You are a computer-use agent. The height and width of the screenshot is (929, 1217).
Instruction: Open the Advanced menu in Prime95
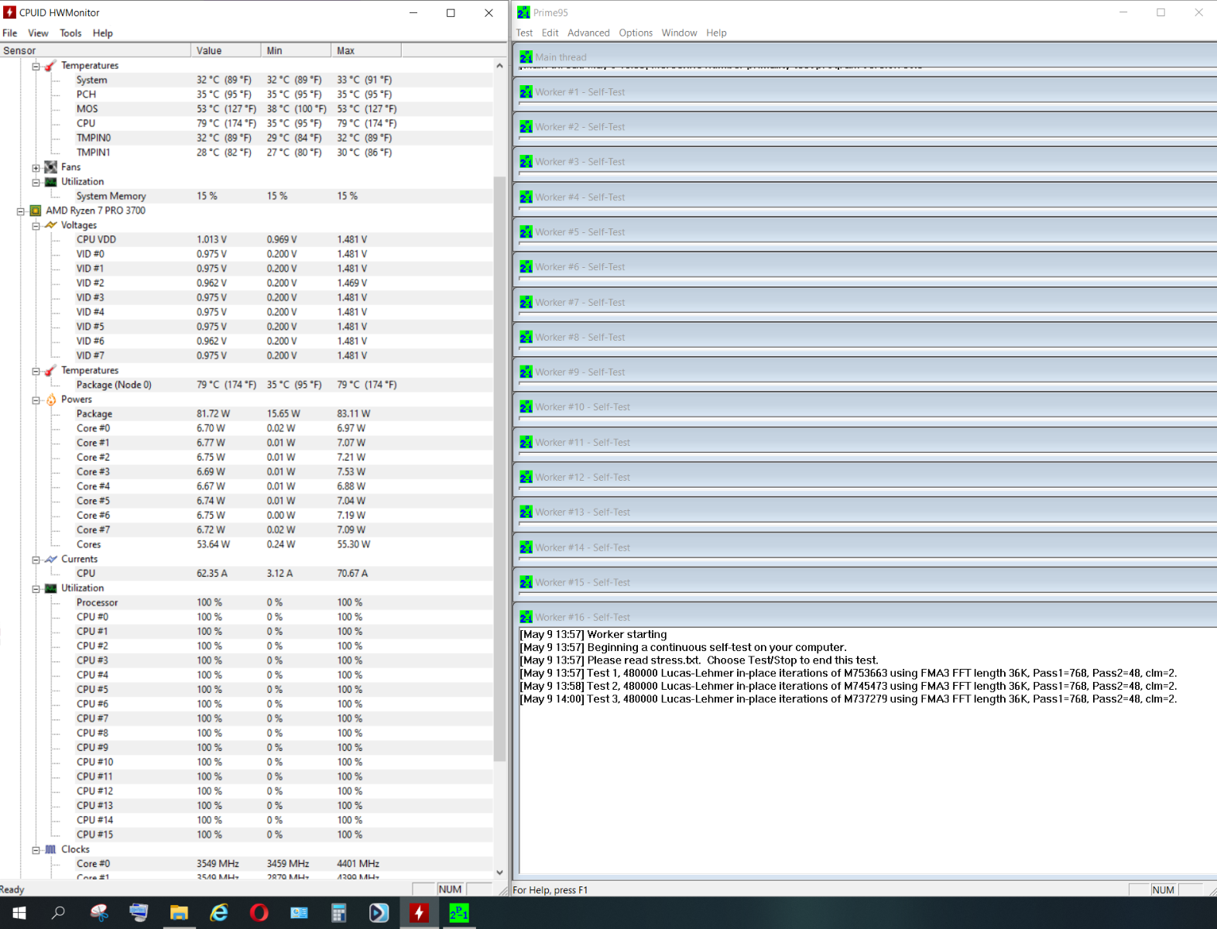pos(588,33)
